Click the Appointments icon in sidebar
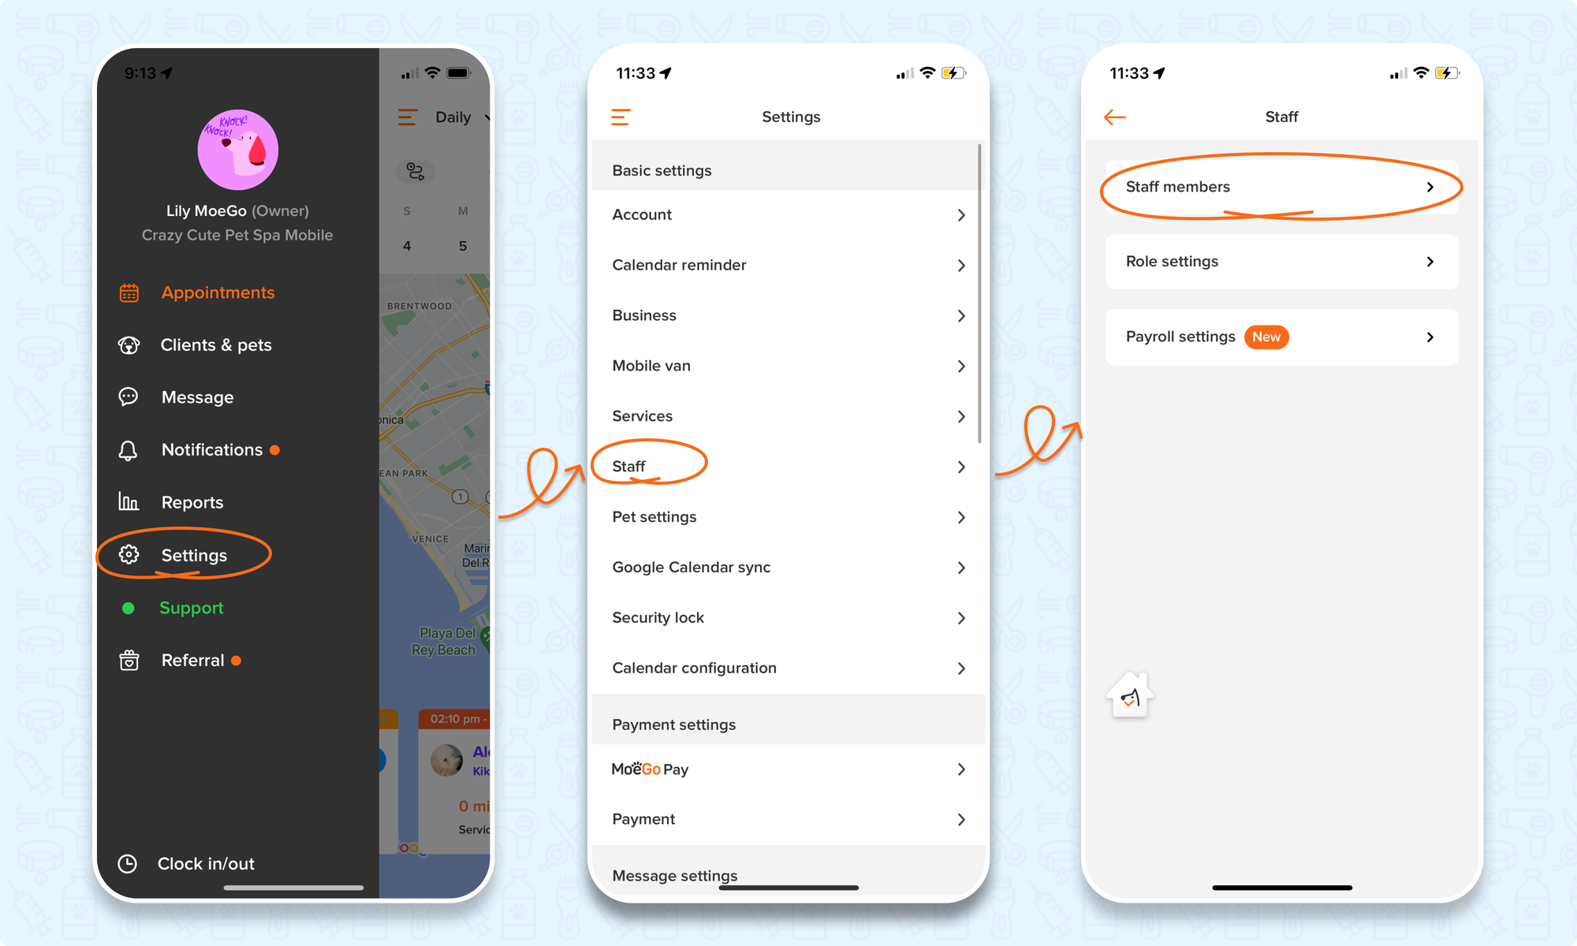The image size is (1577, 946). point(129,292)
